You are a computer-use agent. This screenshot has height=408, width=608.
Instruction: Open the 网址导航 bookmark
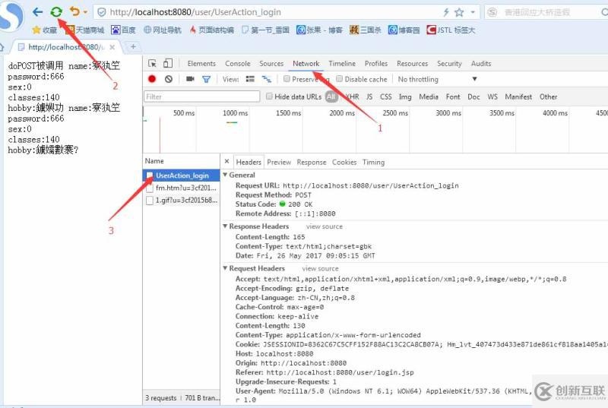(x=163, y=30)
